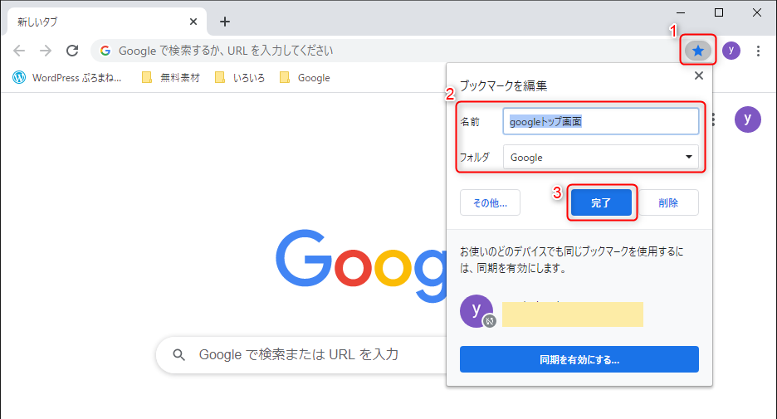Click the blue 完了 button
Image resolution: width=777 pixels, height=419 pixels.
(x=601, y=202)
